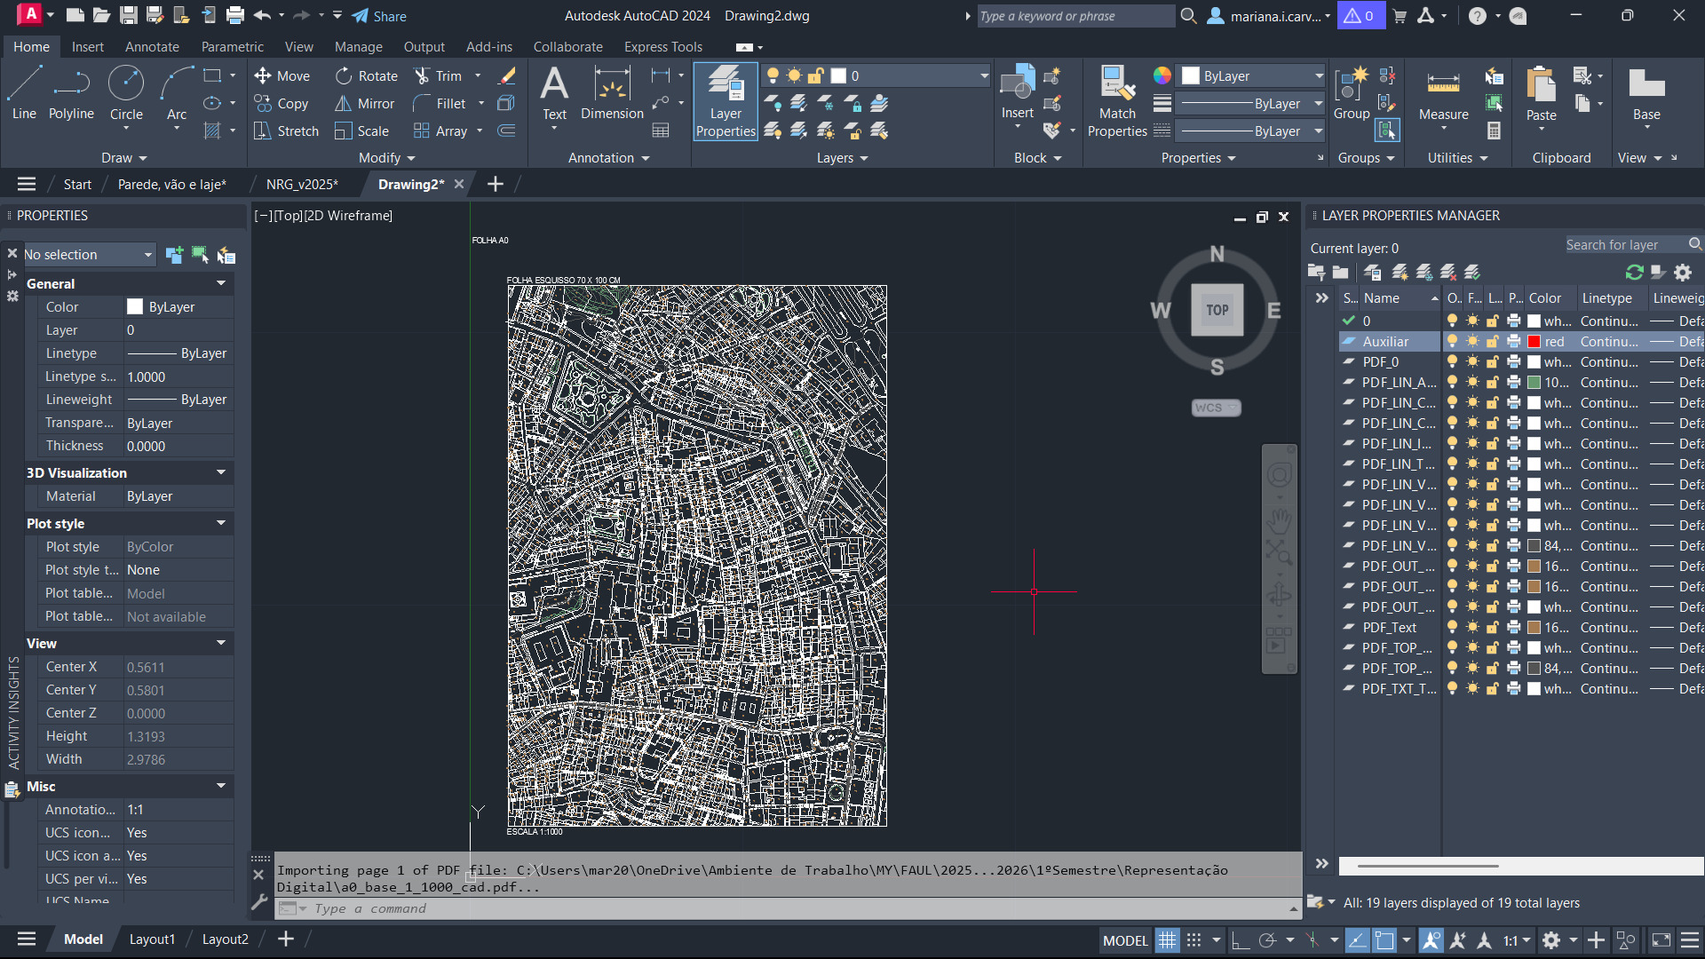Toggle lock on PDF_Text layer
Image resolution: width=1705 pixels, height=959 pixels.
click(x=1493, y=628)
